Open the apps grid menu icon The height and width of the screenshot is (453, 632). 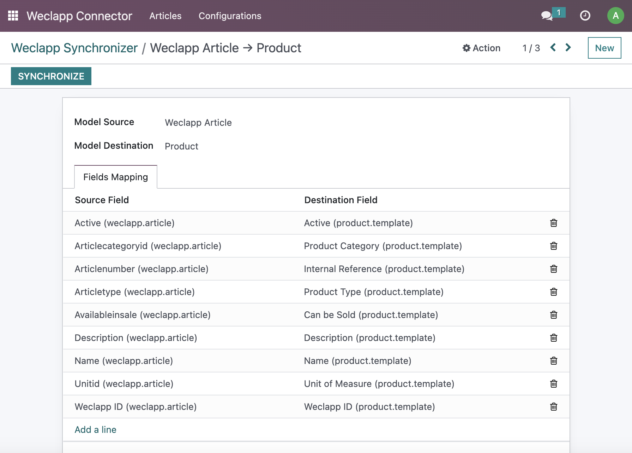[13, 16]
